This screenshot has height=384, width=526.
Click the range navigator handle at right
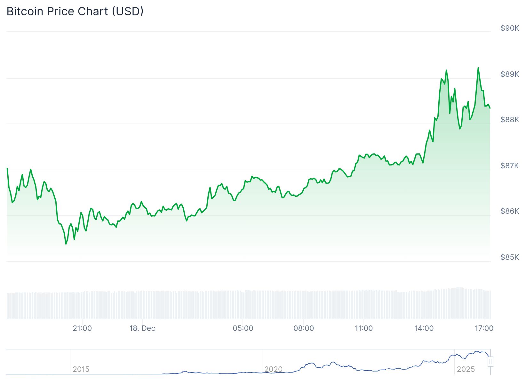[490, 362]
